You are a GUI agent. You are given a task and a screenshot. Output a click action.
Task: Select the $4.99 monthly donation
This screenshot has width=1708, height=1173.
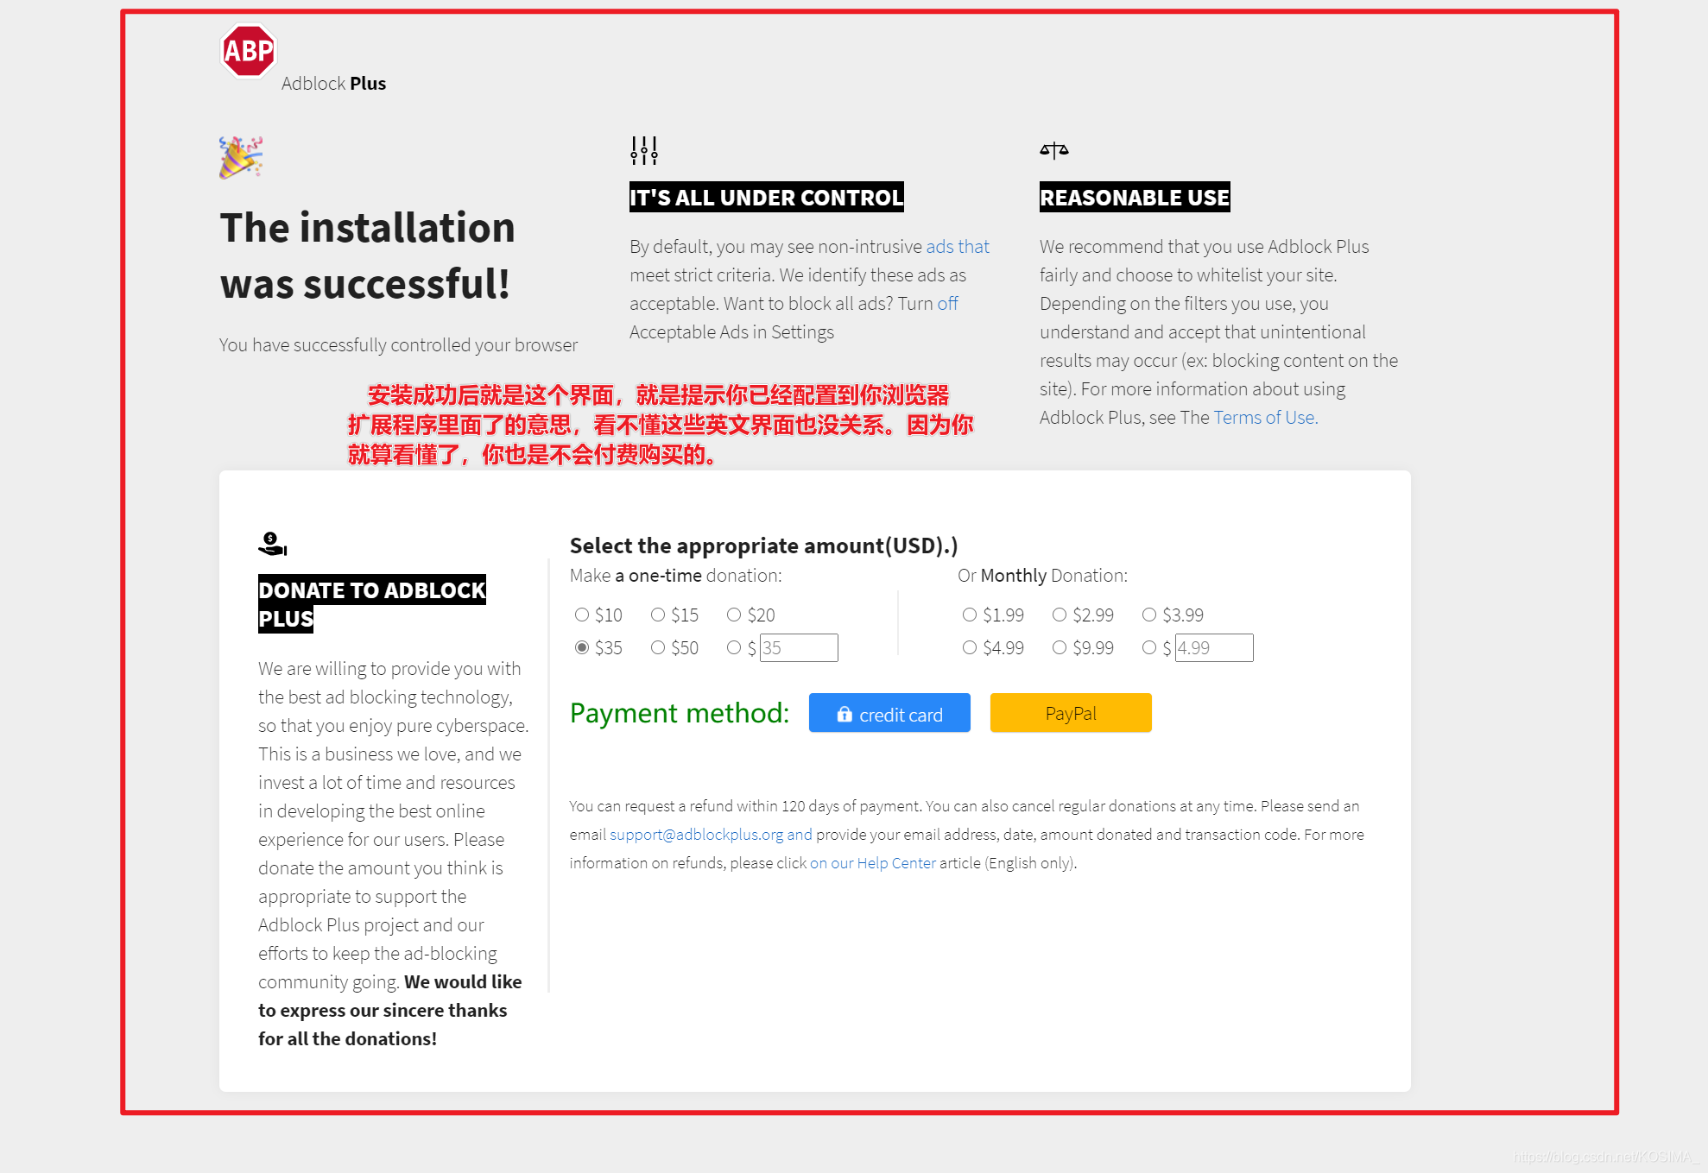[970, 647]
